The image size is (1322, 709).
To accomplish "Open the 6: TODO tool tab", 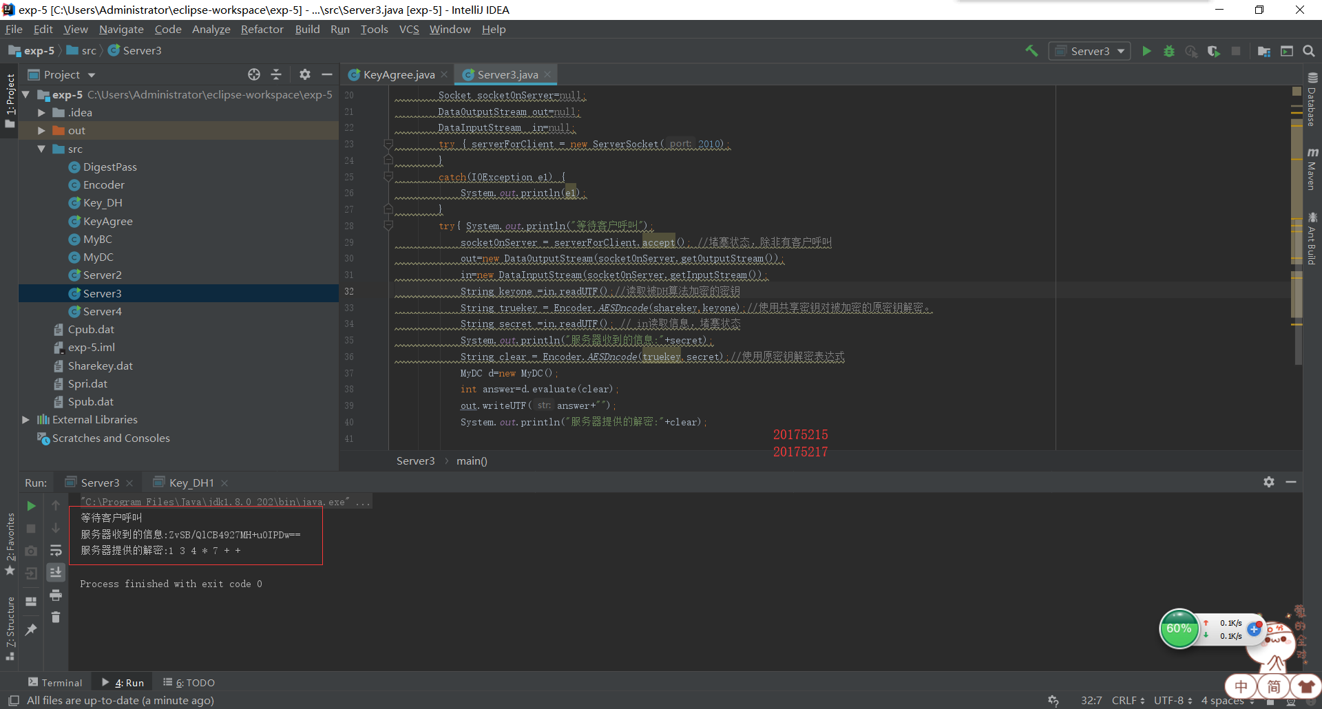I will [x=189, y=682].
